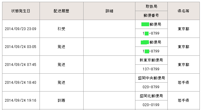Select postal code 020-0199
Viewport: 201px width, 110px height.
pos(151,105)
